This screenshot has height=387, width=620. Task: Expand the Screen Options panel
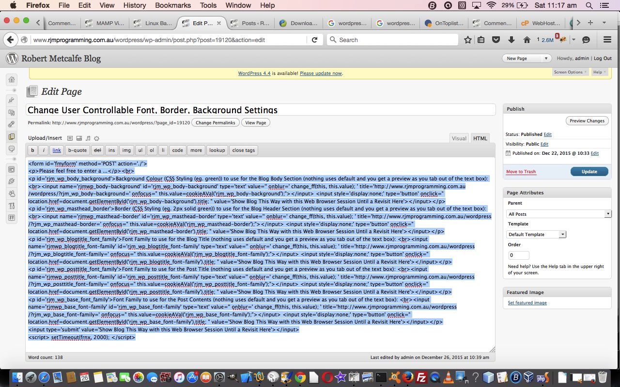pos(570,72)
